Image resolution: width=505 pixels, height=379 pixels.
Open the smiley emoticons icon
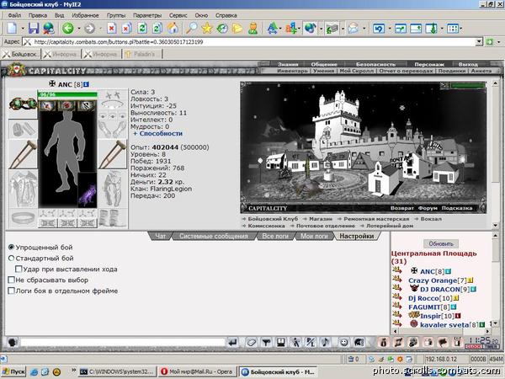tap(344, 343)
